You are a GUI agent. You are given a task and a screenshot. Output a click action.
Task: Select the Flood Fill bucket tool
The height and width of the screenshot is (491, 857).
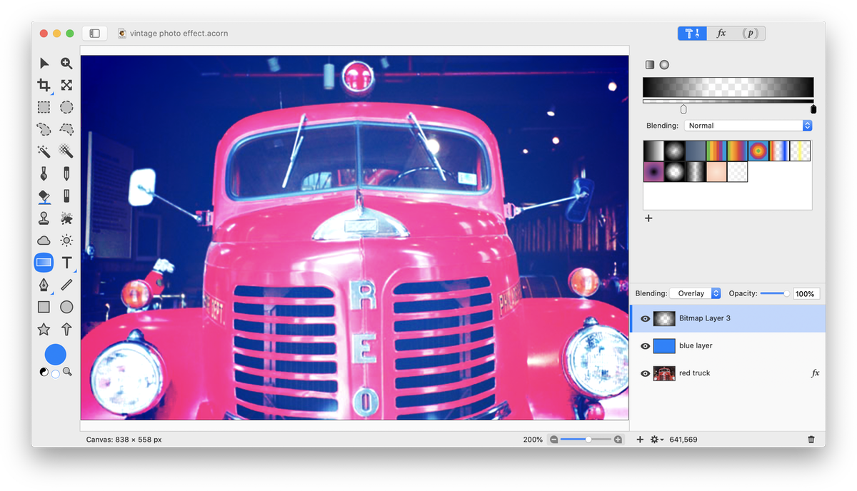[x=44, y=196]
